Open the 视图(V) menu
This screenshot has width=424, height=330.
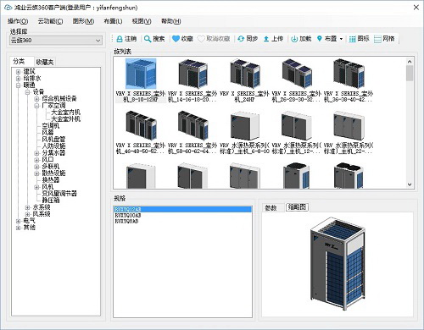pos(142,21)
